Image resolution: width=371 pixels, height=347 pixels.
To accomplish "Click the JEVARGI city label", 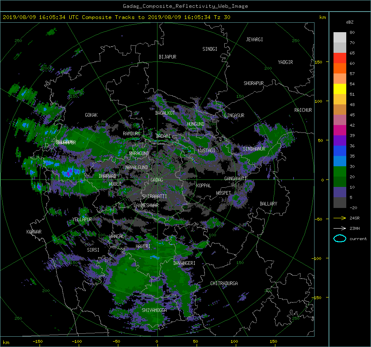I will [x=254, y=40].
